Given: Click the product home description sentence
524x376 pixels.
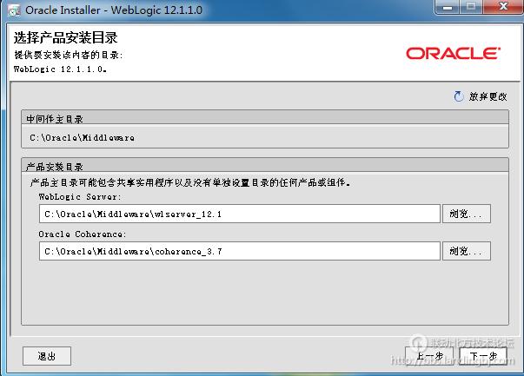Looking at the screenshot, I should pyautogui.click(x=189, y=182).
